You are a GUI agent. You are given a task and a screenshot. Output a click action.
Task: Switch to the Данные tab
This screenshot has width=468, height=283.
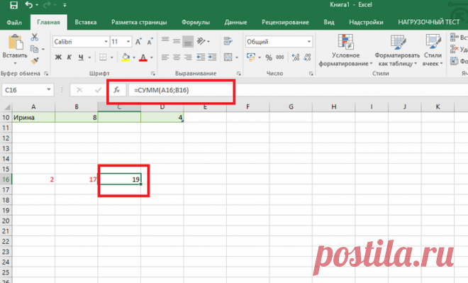(236, 23)
